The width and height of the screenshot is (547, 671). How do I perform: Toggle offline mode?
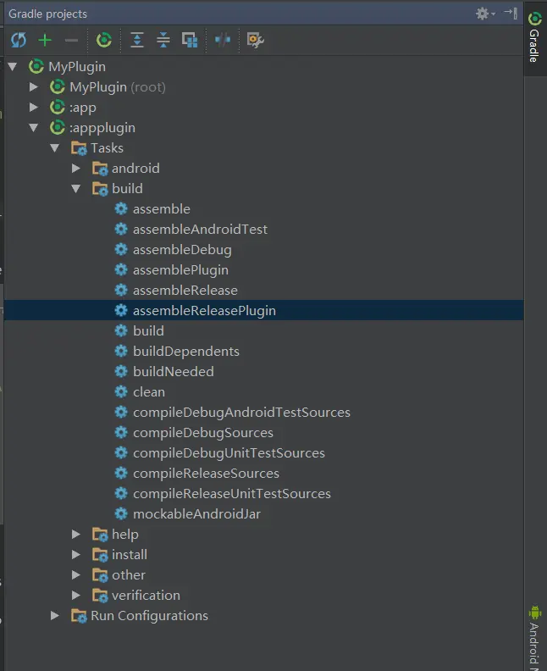(x=223, y=40)
